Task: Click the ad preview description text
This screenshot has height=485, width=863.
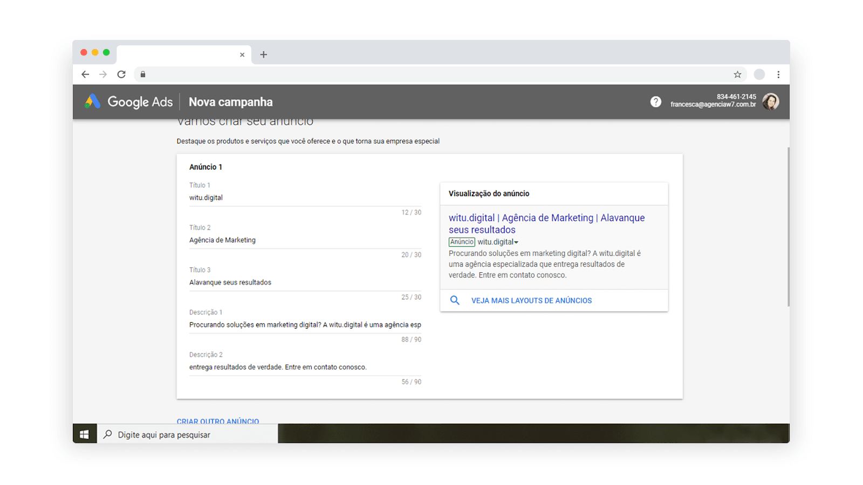Action: point(545,264)
